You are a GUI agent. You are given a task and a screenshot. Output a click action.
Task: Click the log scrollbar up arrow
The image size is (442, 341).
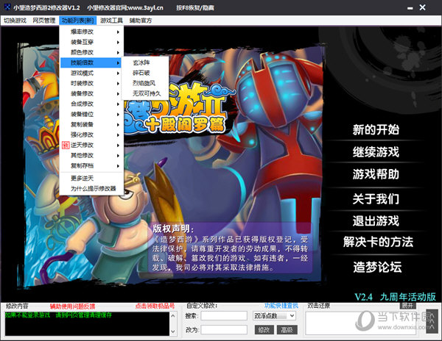(x=173, y=316)
